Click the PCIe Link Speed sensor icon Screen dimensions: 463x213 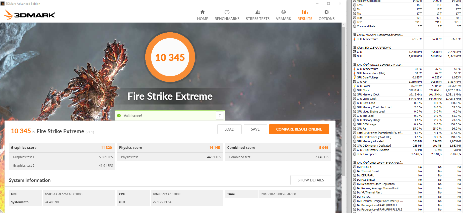tap(355, 154)
